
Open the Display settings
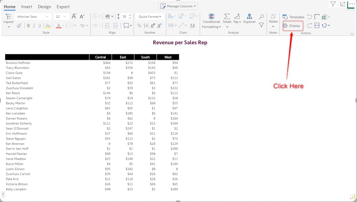pos(292,26)
